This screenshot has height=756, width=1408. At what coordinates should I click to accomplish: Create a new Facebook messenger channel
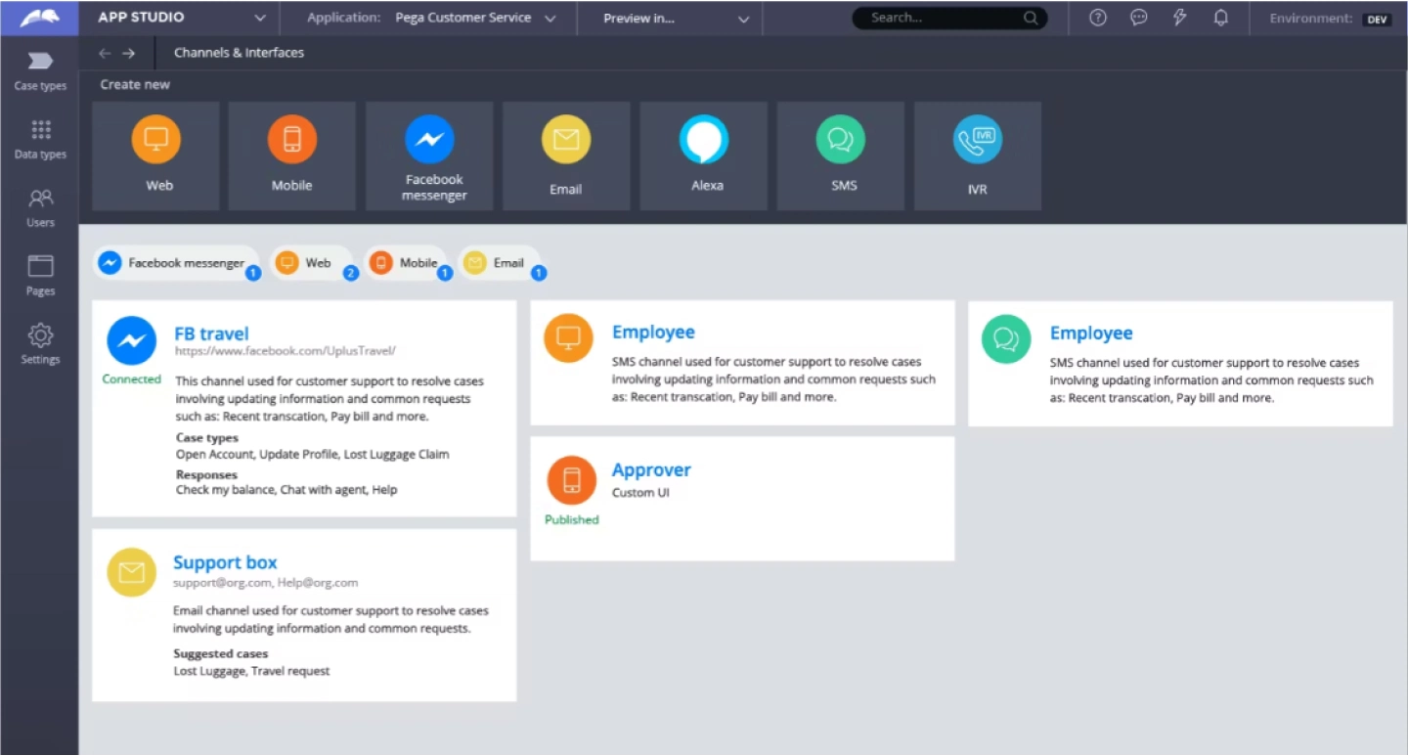click(429, 156)
